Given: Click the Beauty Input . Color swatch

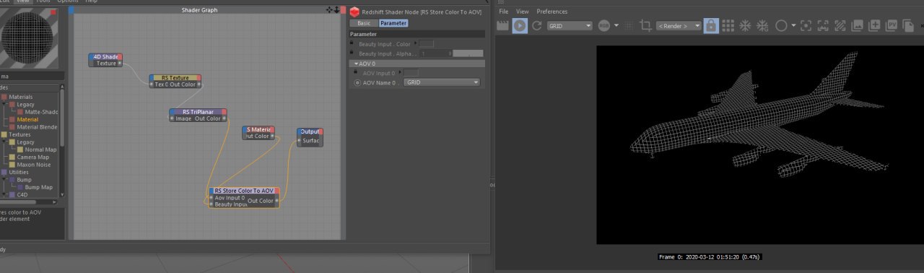Looking at the screenshot, I should click(x=426, y=44).
